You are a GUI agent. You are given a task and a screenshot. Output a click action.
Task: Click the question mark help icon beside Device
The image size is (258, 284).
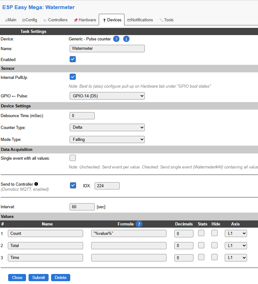116,39
